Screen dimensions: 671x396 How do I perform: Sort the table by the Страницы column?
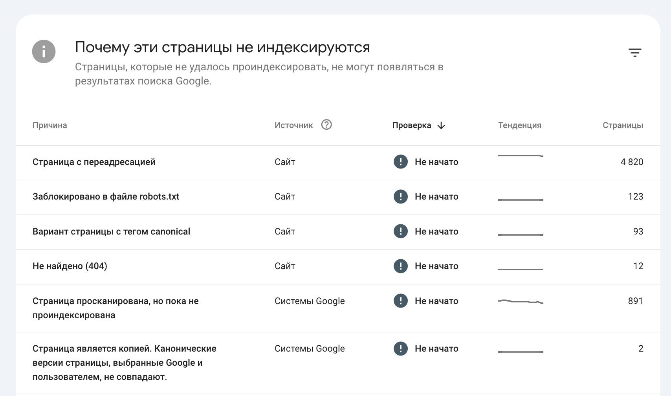[623, 125]
